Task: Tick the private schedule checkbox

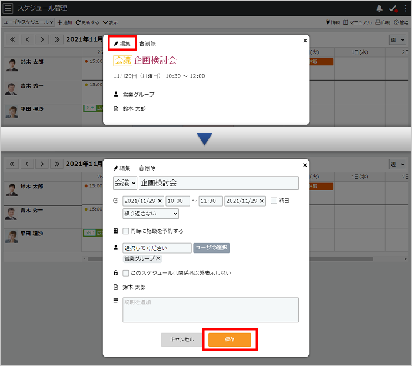Action: coord(125,273)
